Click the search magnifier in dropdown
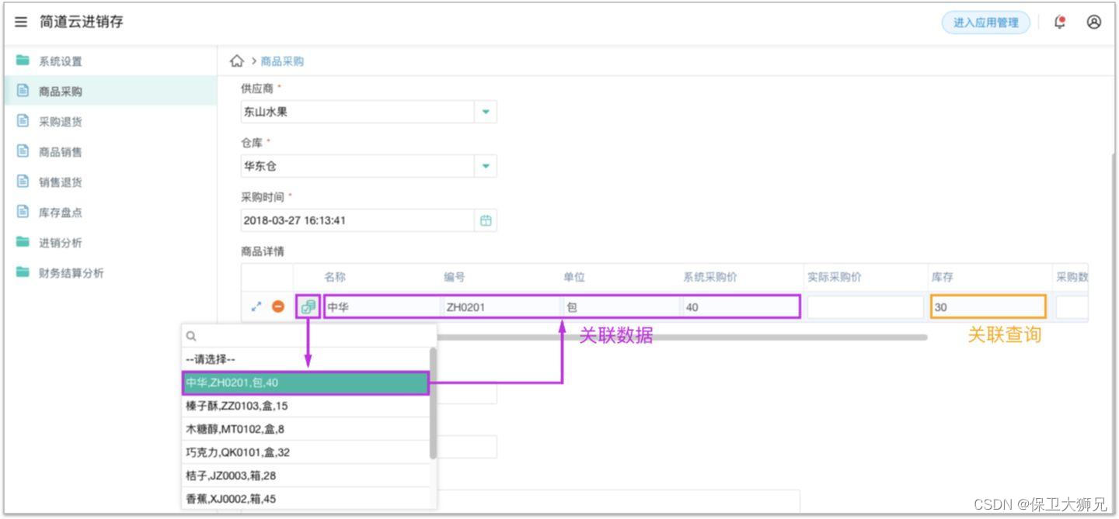 [x=191, y=336]
